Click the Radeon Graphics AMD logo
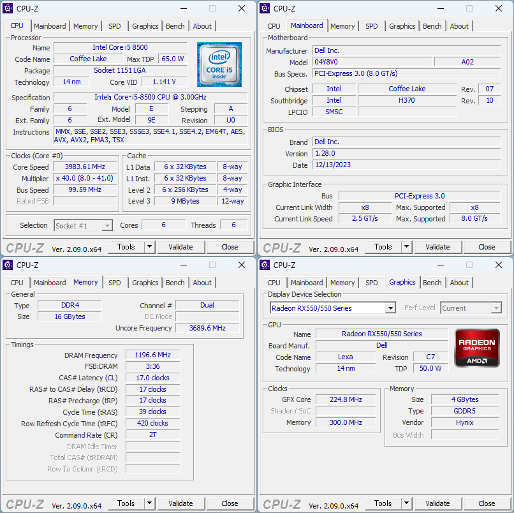The height and width of the screenshot is (513, 514). [x=477, y=348]
